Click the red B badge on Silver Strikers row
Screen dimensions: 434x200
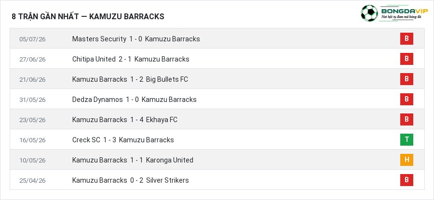point(407,180)
